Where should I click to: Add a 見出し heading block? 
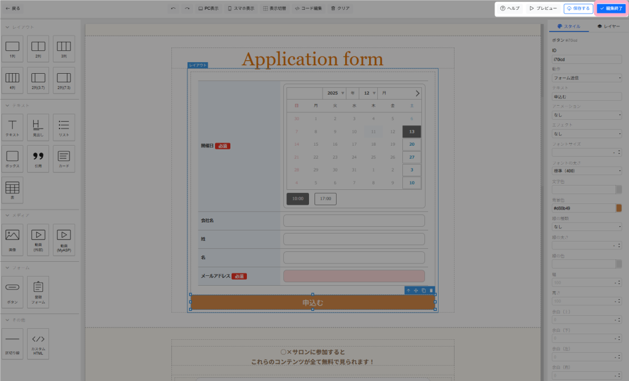click(38, 127)
